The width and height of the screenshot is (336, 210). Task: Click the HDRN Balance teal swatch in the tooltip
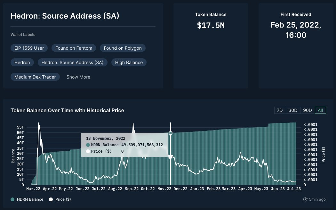click(88, 145)
